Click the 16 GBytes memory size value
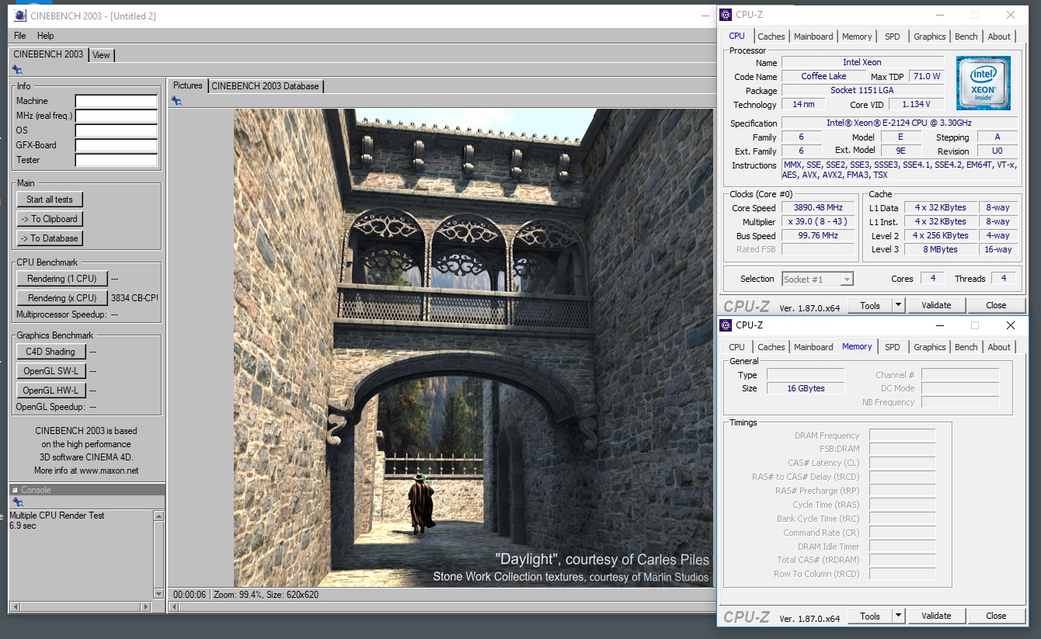The width and height of the screenshot is (1041, 639). (x=806, y=388)
